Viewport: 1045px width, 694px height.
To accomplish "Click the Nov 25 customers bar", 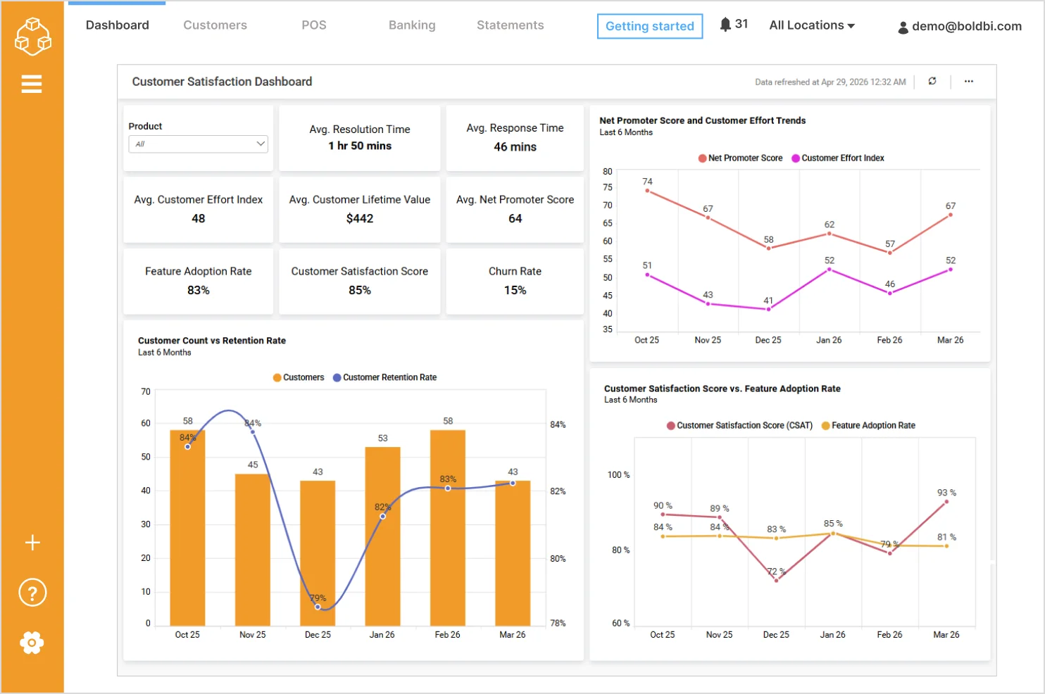I will (x=253, y=550).
